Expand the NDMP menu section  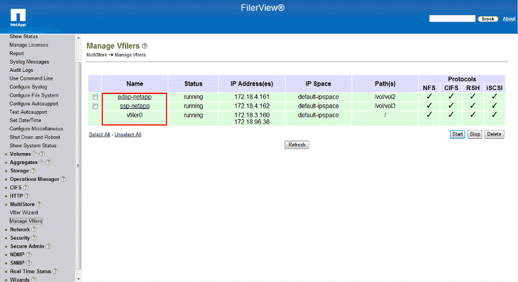click(17, 255)
